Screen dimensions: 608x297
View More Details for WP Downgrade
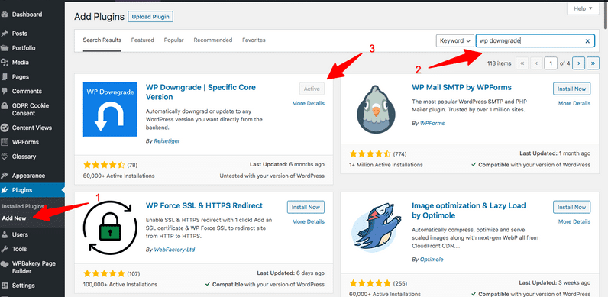point(309,104)
